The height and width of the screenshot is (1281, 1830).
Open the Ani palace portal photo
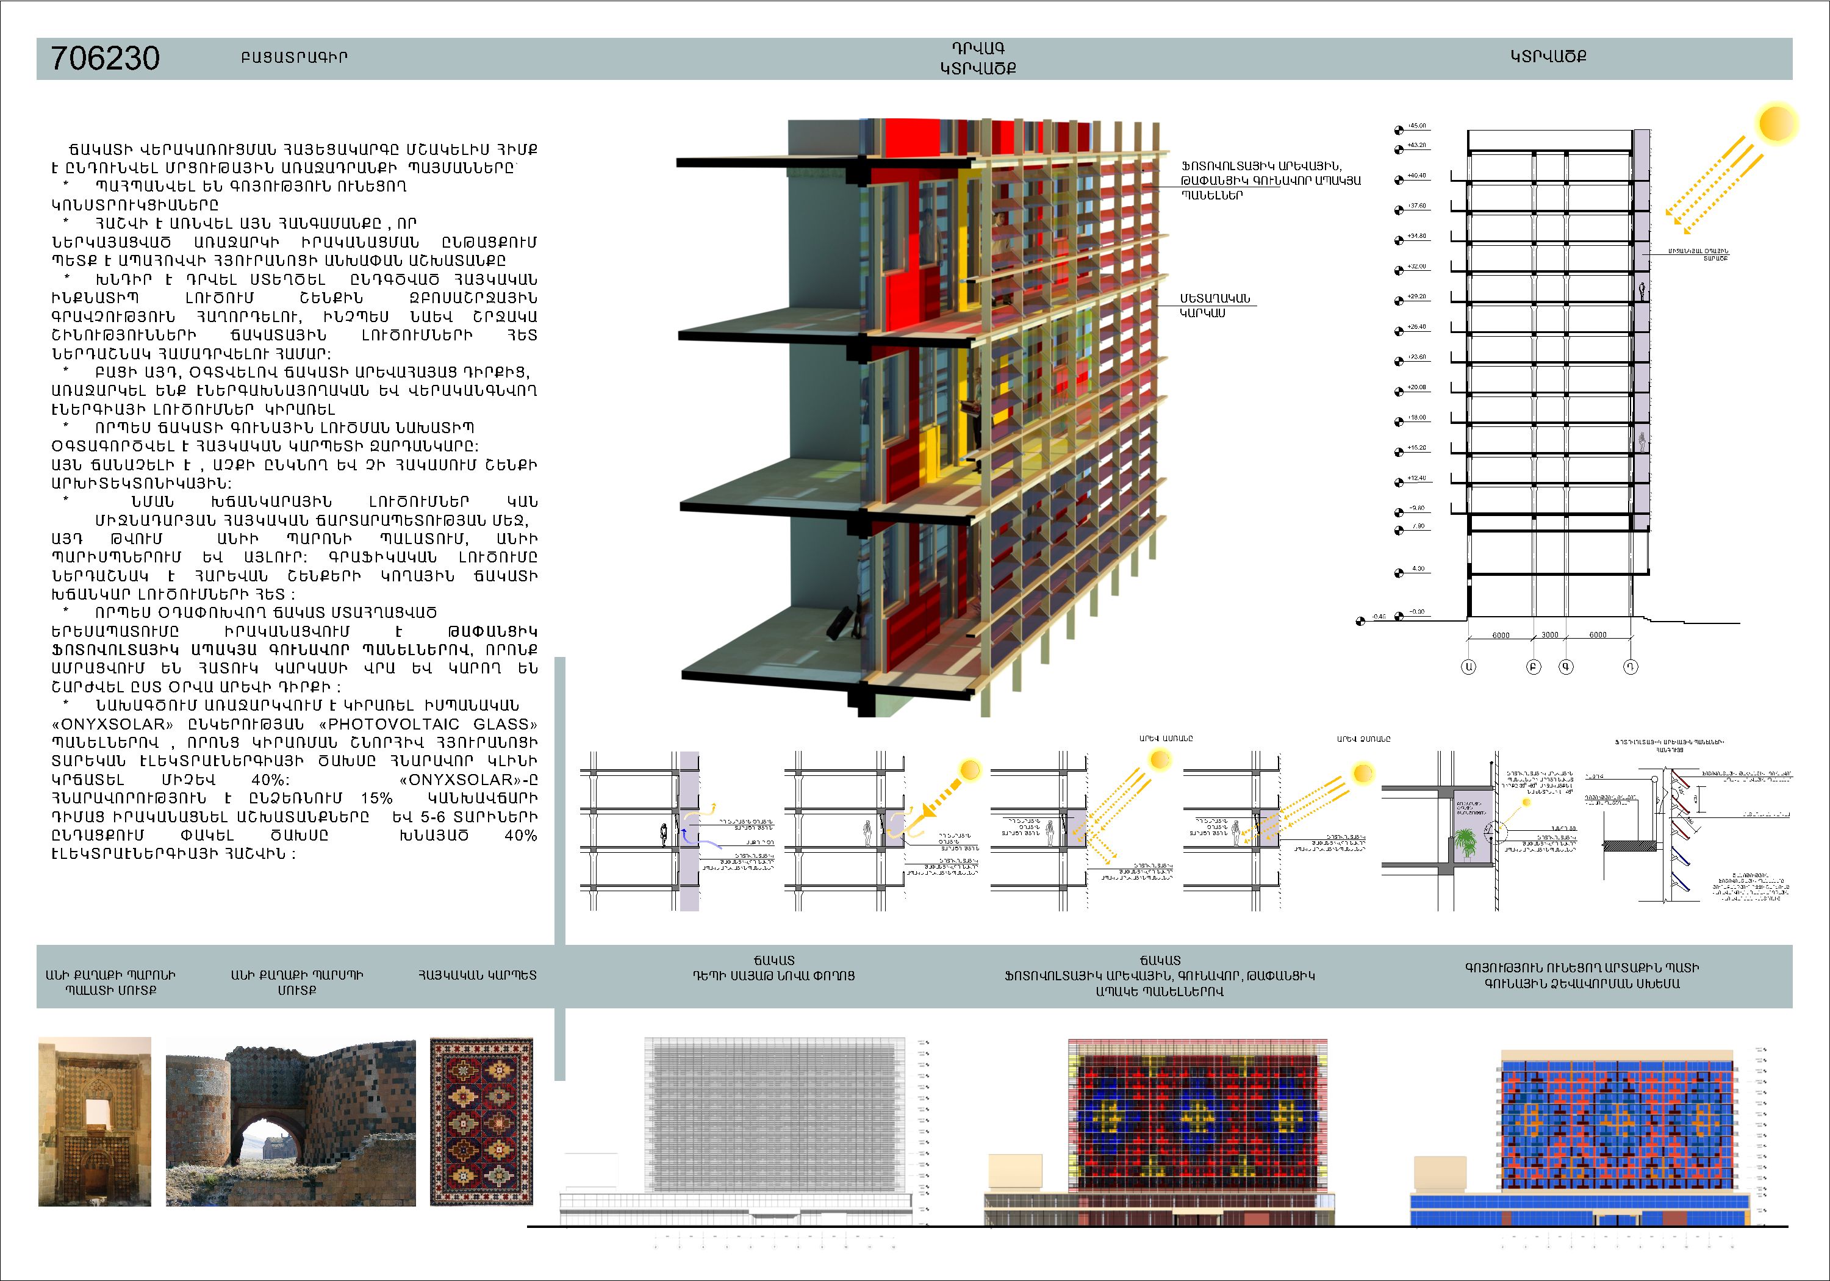click(95, 1121)
